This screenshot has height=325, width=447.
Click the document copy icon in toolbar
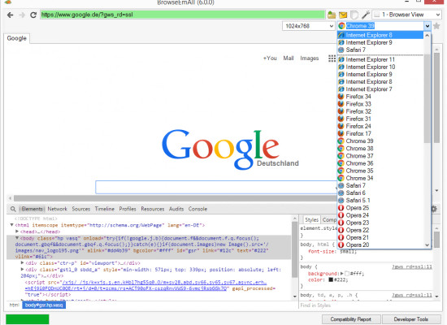[x=354, y=15]
